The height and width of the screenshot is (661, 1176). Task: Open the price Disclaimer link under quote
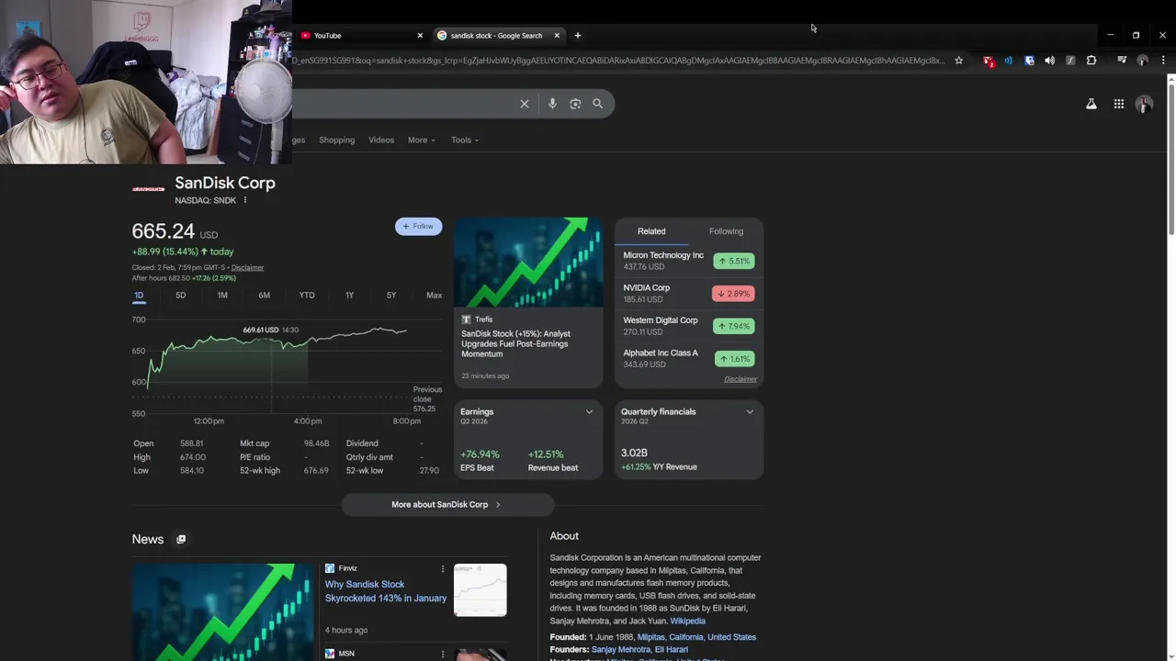click(x=247, y=268)
